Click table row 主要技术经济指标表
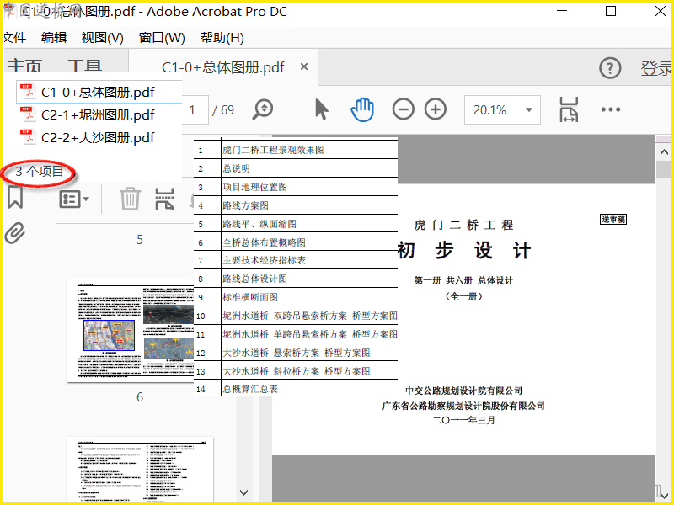Image resolution: width=674 pixels, height=505 pixels. [x=296, y=260]
